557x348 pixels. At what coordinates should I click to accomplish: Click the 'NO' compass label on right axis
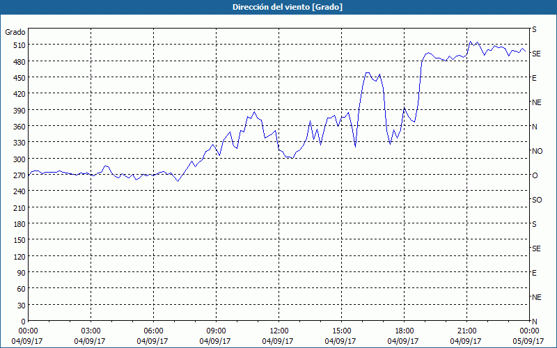pos(538,151)
